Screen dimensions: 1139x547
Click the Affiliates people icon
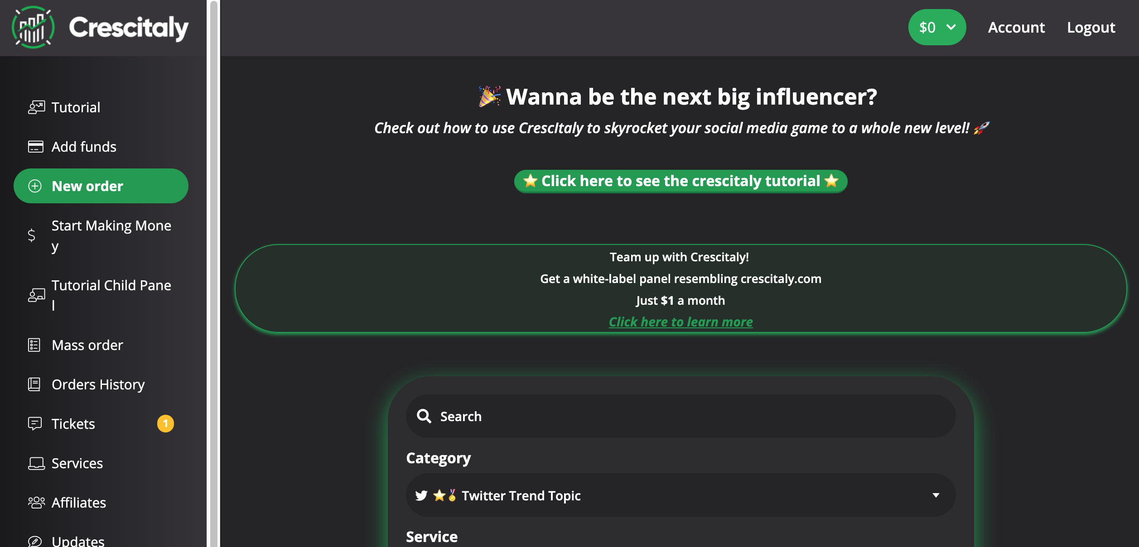(x=36, y=503)
